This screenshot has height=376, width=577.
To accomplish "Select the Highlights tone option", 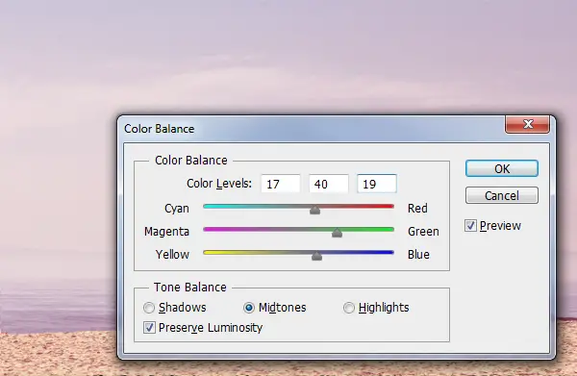I will [348, 308].
